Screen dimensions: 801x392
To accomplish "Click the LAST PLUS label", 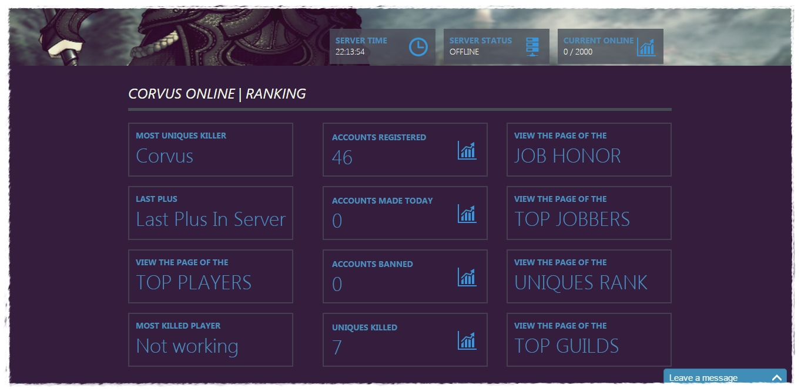I will 156,199.
